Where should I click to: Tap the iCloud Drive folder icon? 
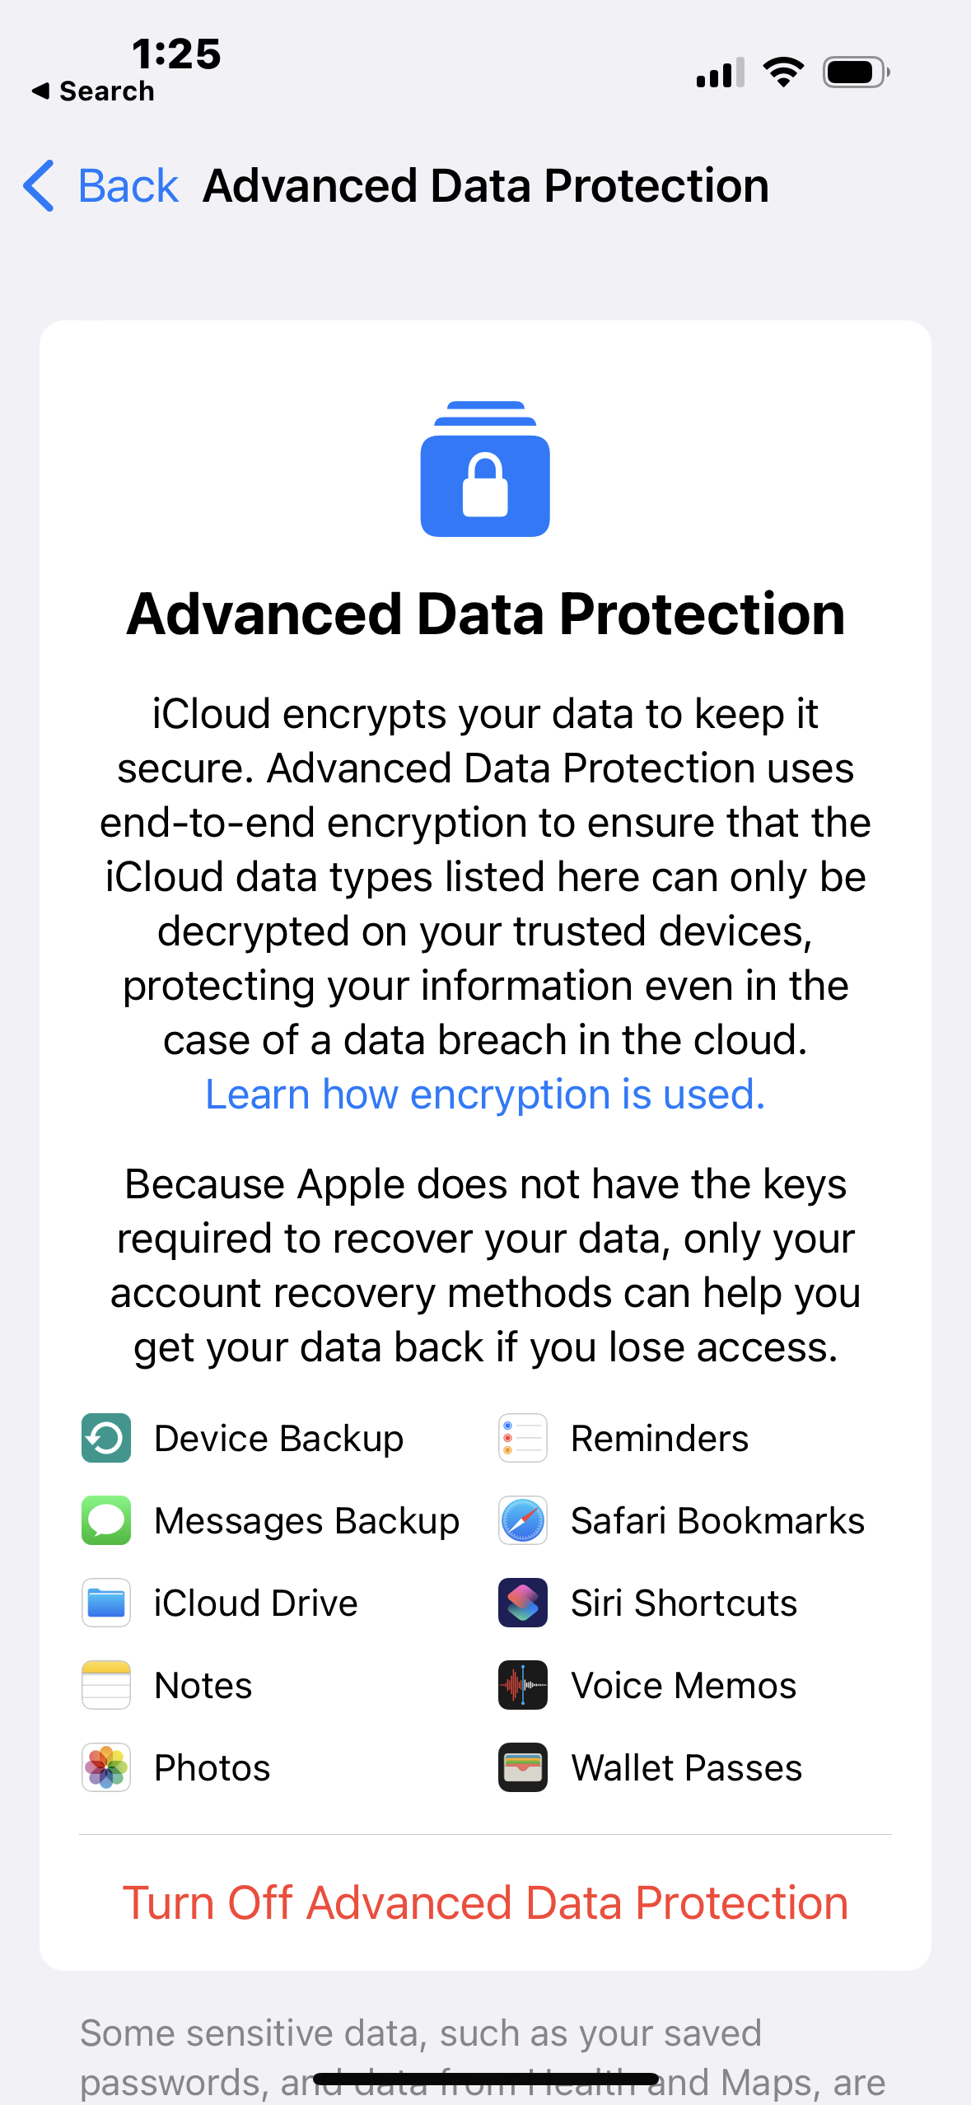click(106, 1603)
